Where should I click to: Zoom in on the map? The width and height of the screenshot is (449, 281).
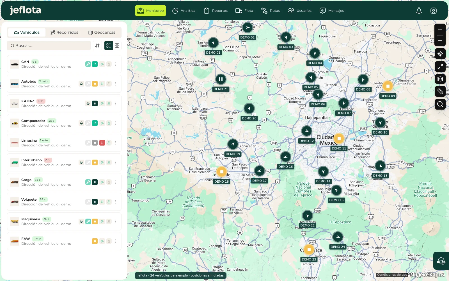(x=440, y=29)
